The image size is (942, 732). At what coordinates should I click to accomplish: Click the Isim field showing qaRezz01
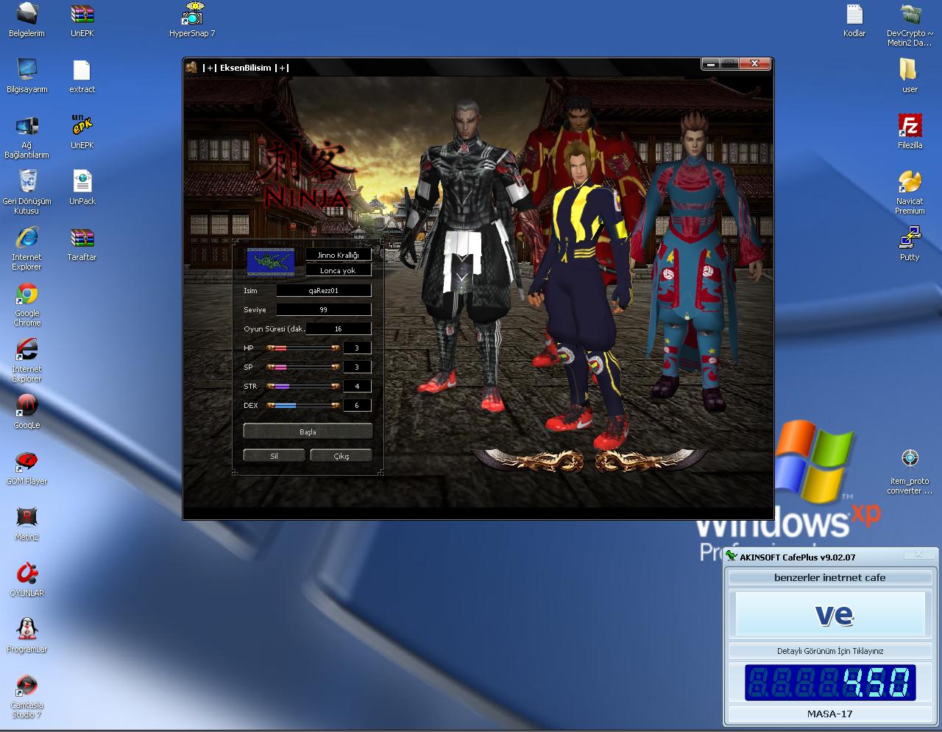tap(324, 290)
